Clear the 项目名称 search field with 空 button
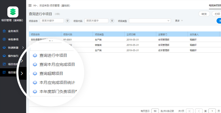 tap(68, 21)
